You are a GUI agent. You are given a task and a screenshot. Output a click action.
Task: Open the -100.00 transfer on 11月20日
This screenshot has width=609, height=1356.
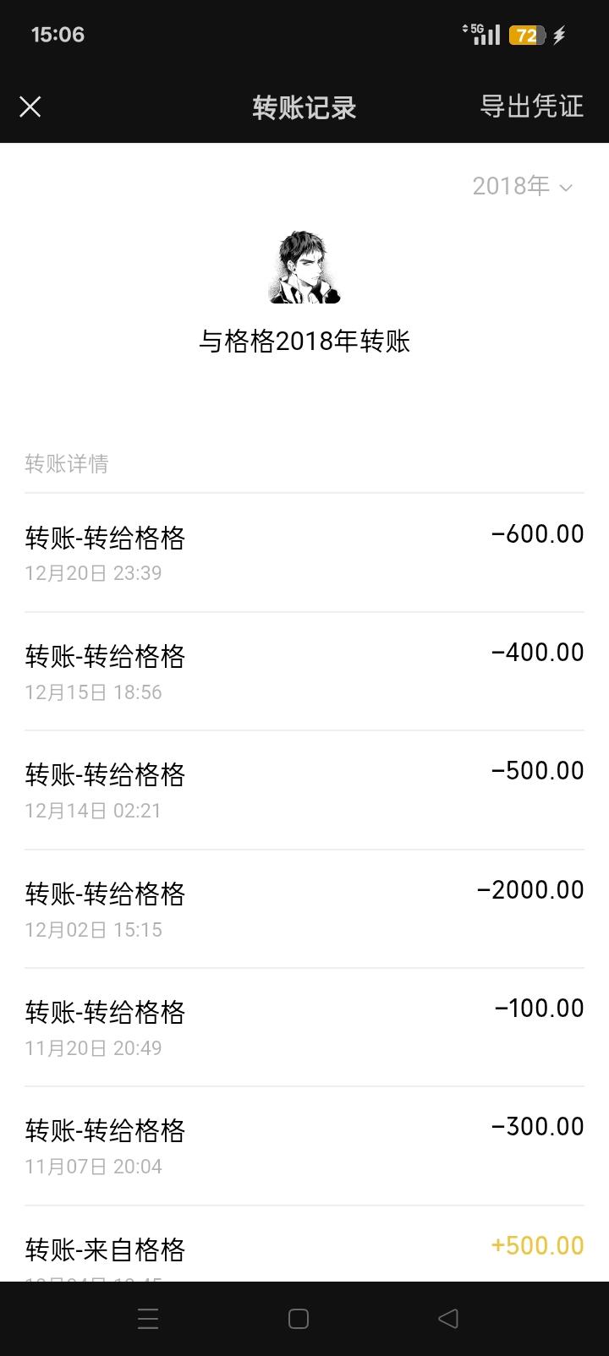(304, 1027)
